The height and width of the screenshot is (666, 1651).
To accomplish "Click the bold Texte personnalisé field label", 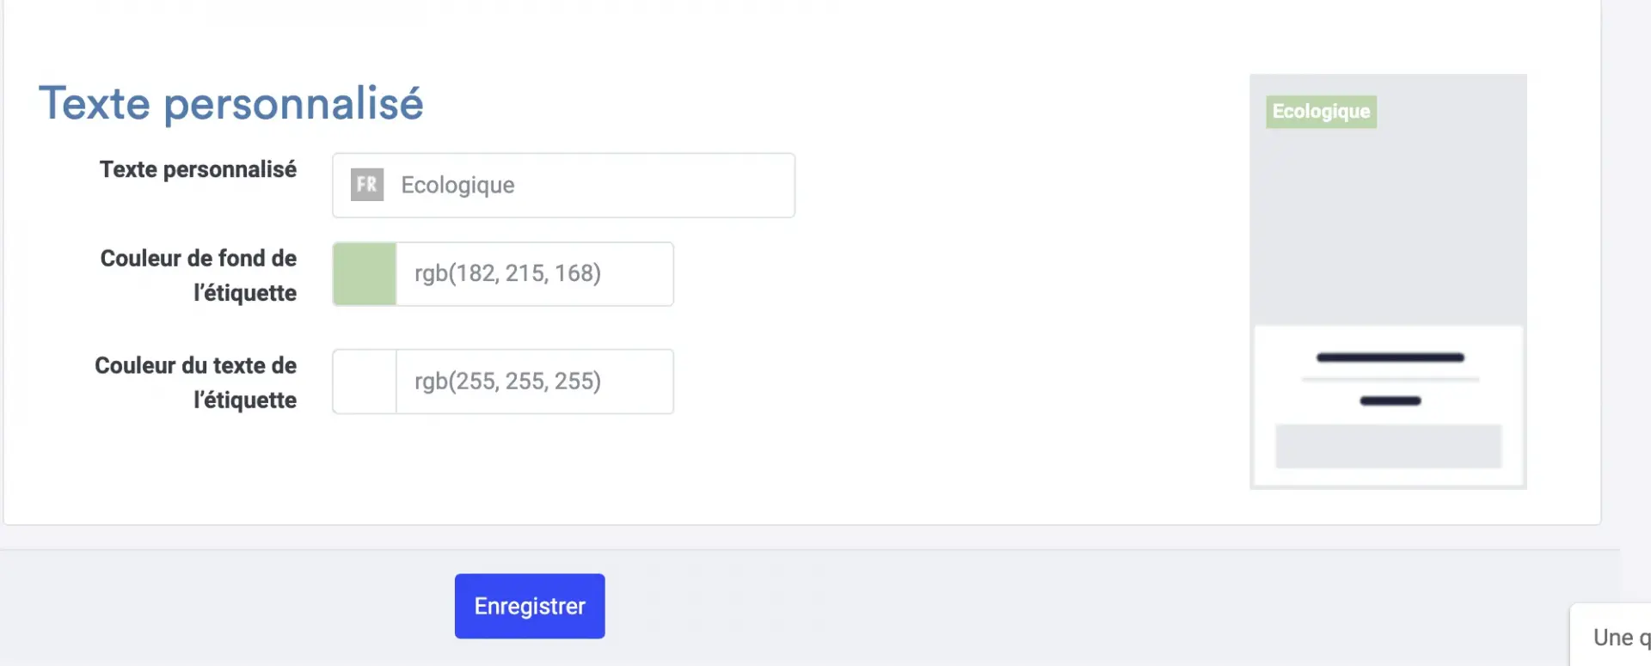I will (x=198, y=169).
